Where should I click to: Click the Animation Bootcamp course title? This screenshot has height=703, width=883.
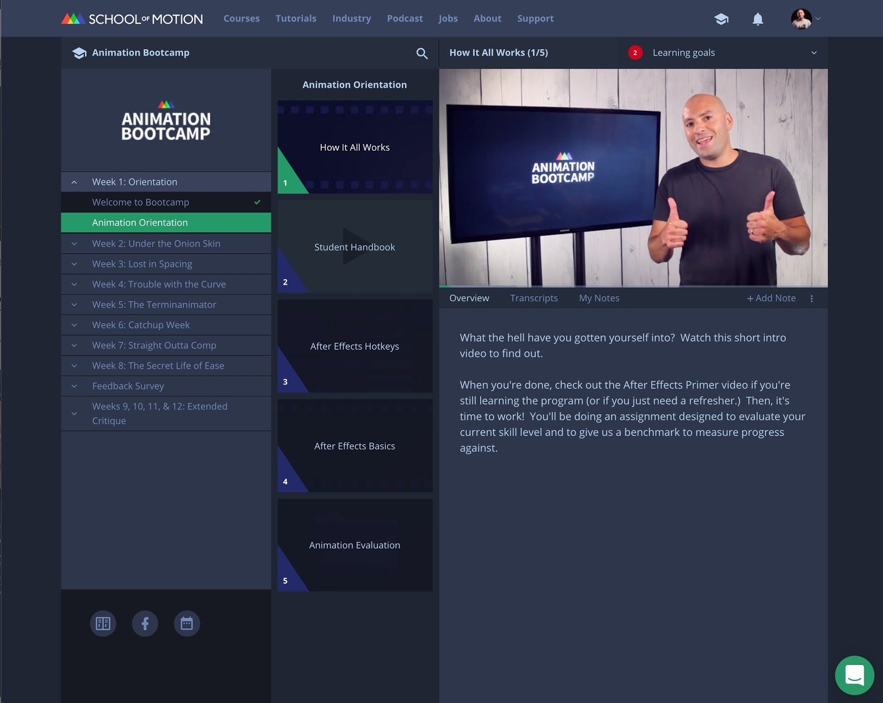(x=141, y=53)
